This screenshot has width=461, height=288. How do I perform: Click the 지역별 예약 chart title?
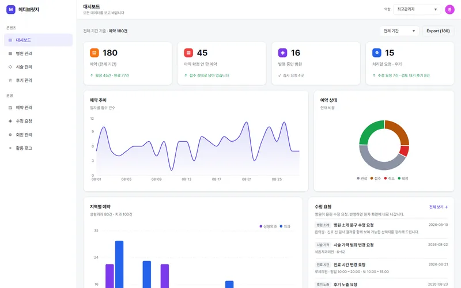click(x=100, y=207)
